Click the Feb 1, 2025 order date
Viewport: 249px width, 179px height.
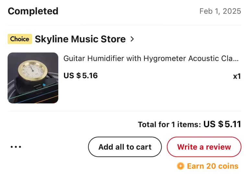pos(220,11)
